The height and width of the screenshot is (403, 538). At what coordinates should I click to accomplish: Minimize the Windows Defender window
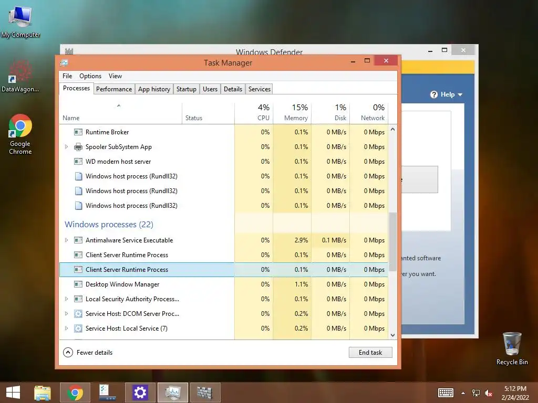[x=430, y=51]
